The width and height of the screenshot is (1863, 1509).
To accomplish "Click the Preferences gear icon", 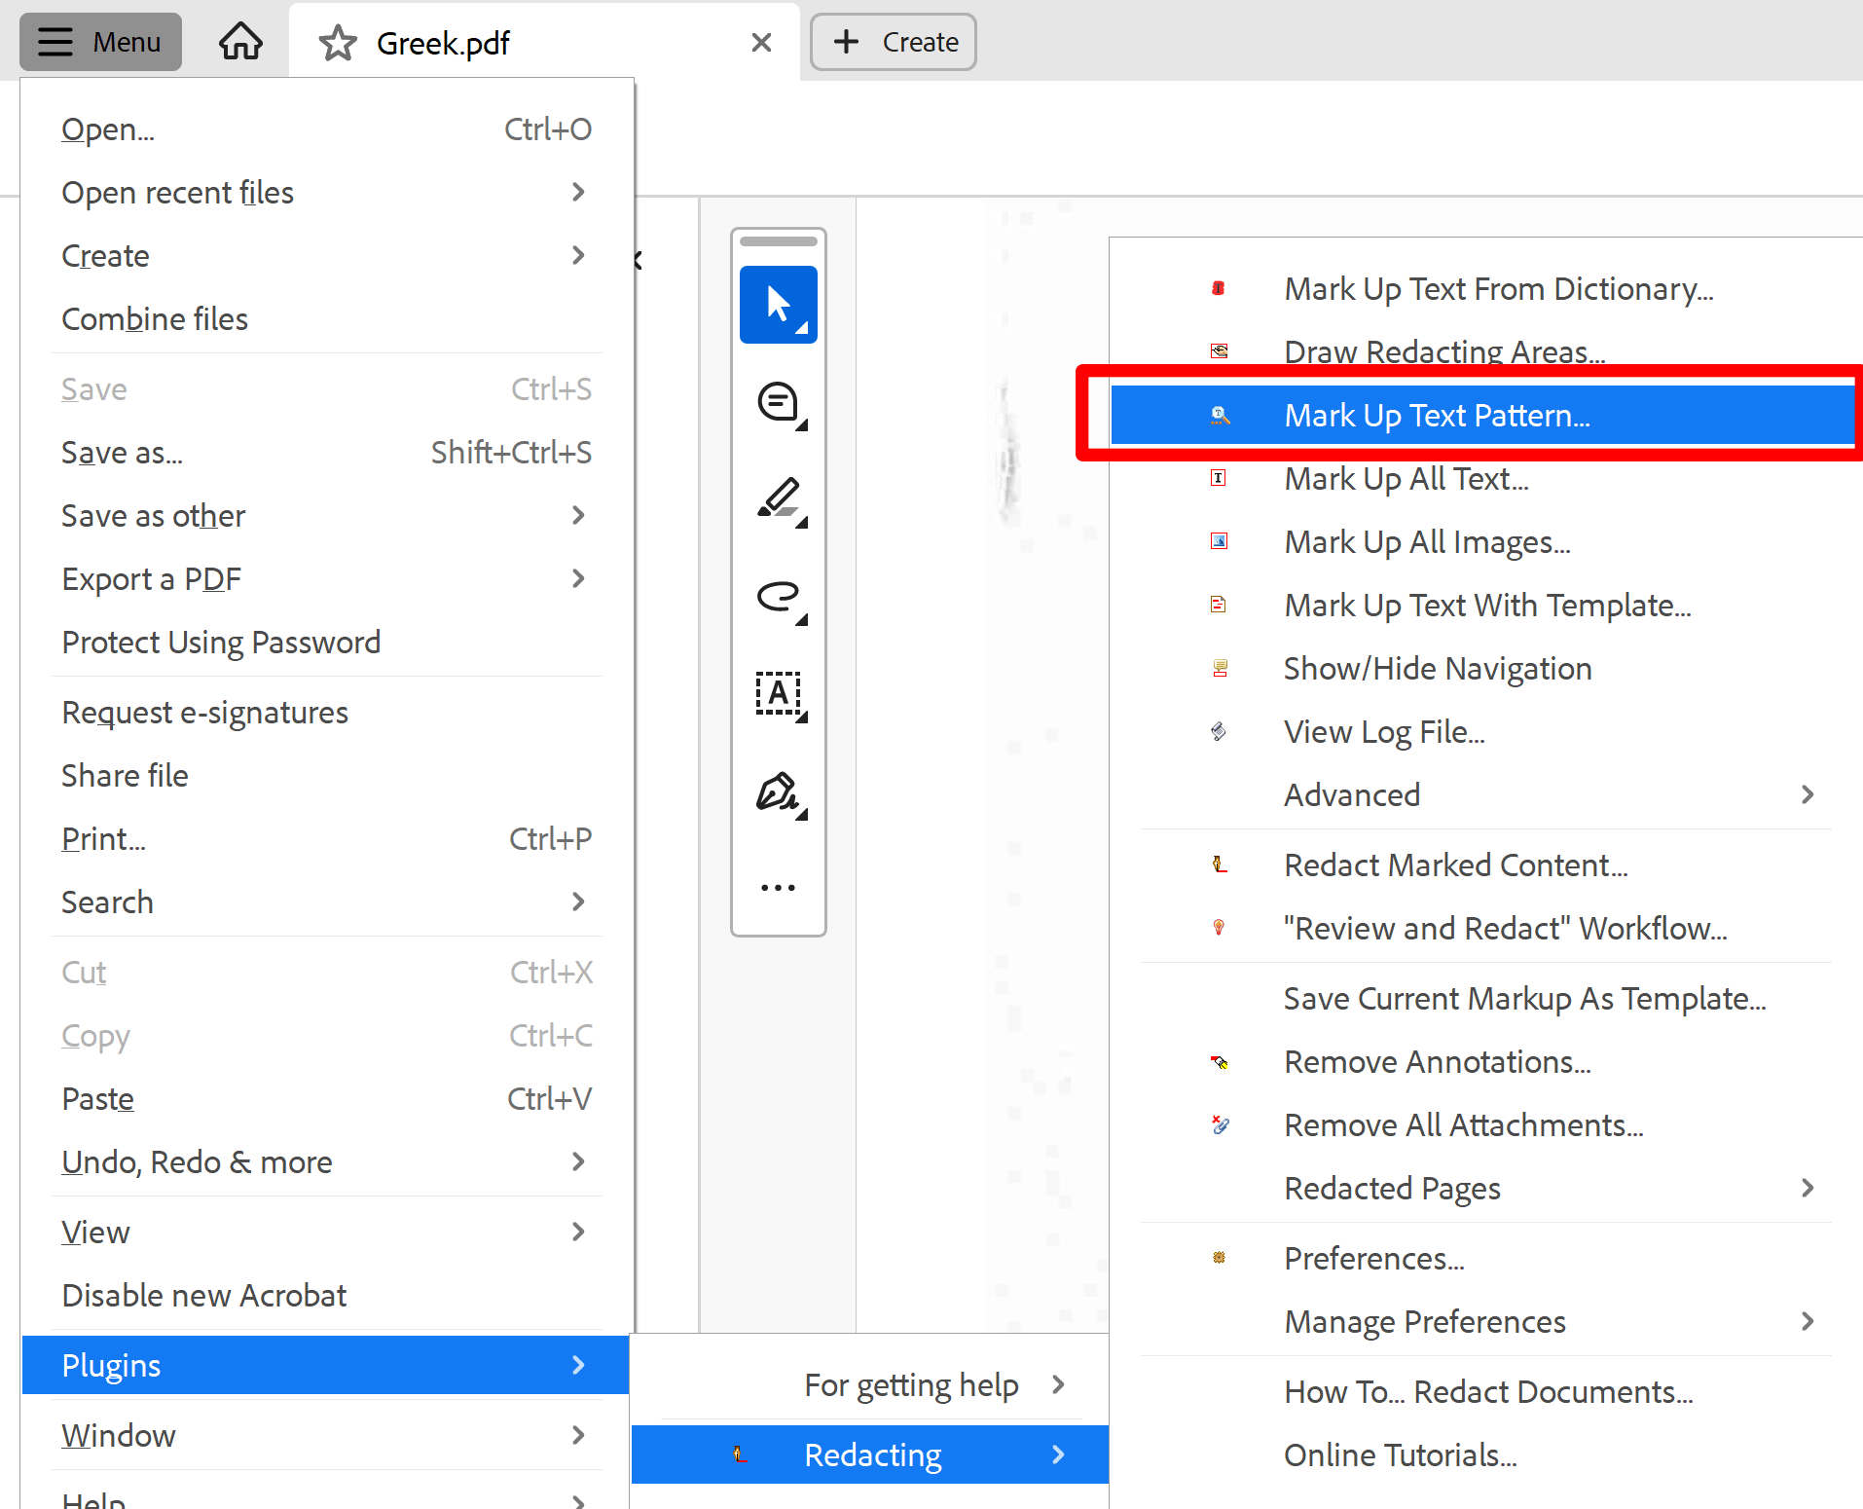I will 1219,1258.
